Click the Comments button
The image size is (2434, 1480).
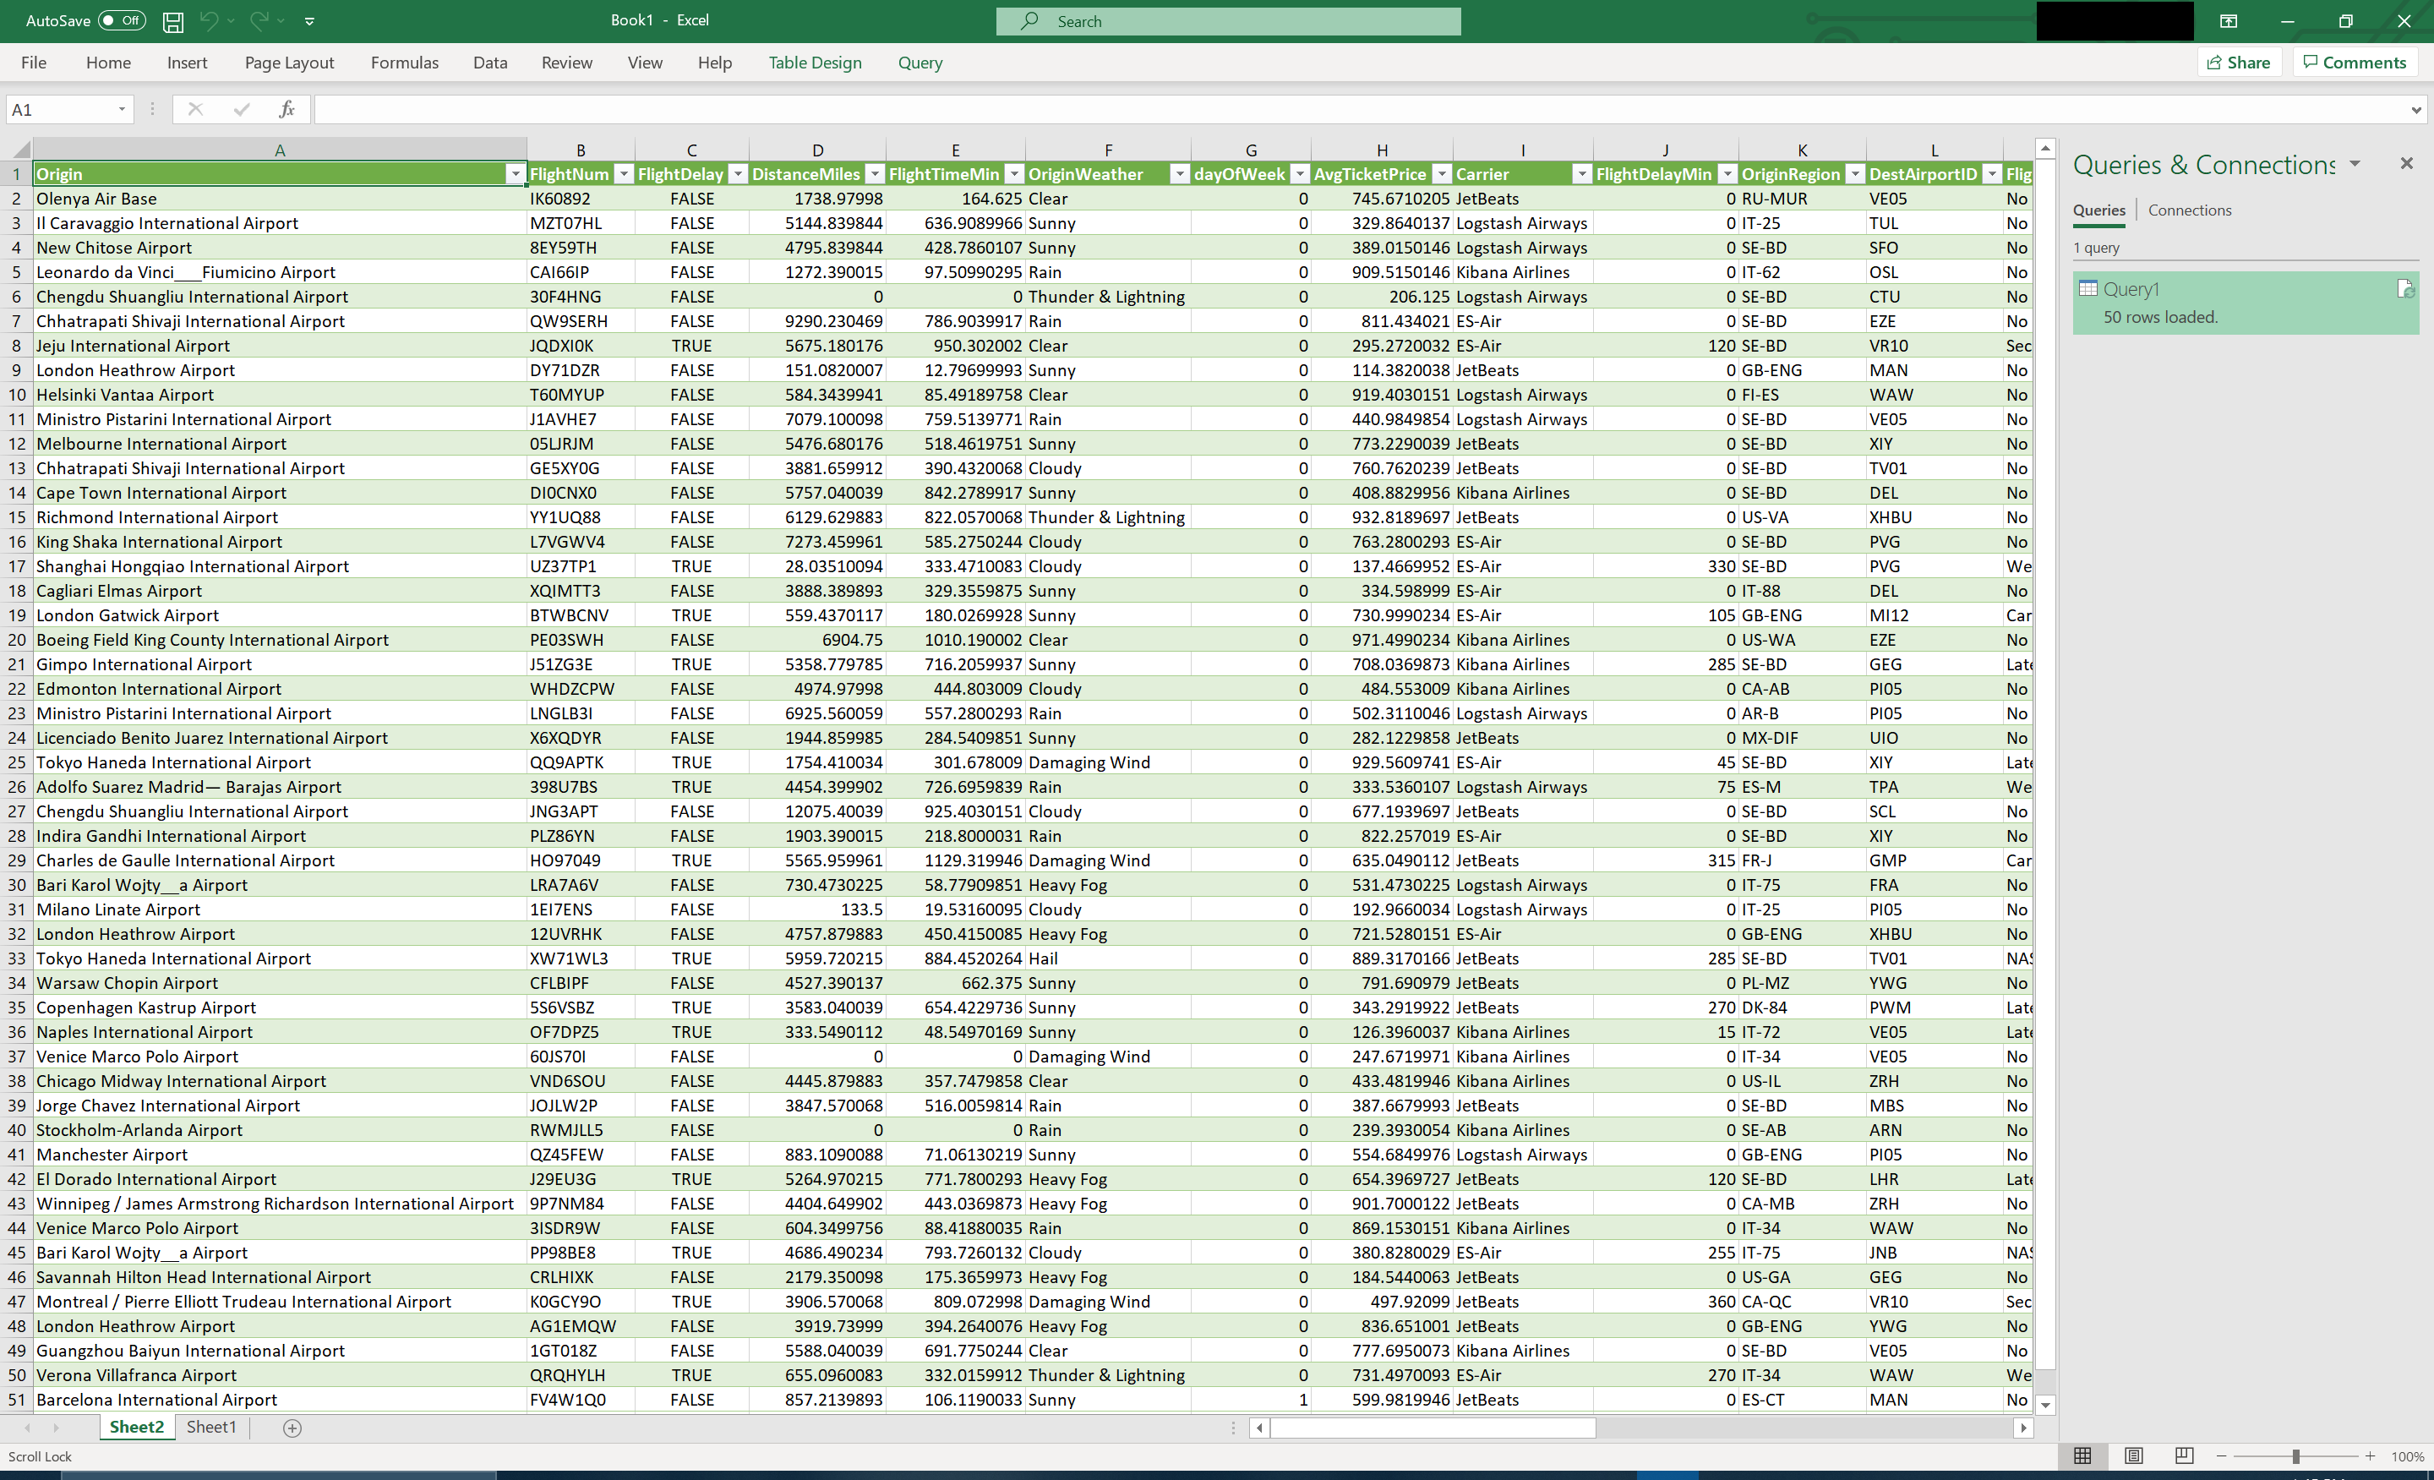click(2355, 63)
